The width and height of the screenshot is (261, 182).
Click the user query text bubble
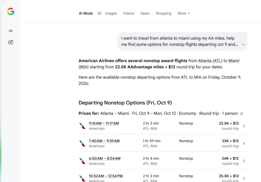point(182,41)
